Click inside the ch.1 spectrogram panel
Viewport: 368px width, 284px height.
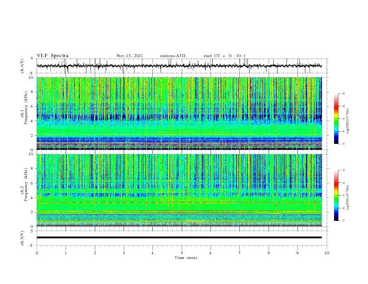179,113
